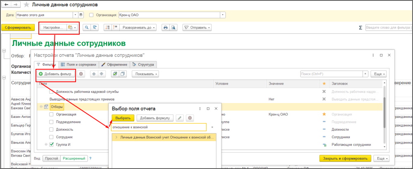The image size is (413, 169).
Task: Click the magnifier search icon in report toolbar
Action: pyautogui.click(x=87, y=28)
